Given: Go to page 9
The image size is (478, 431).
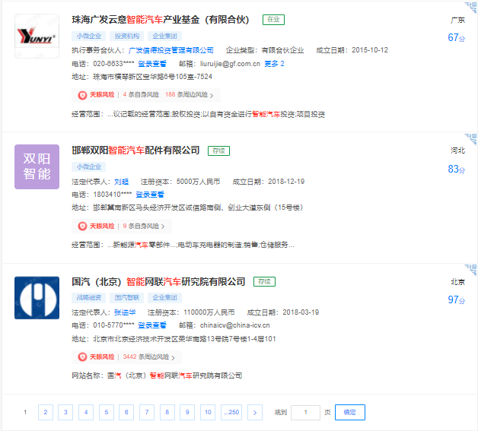Looking at the screenshot, I should (x=187, y=413).
